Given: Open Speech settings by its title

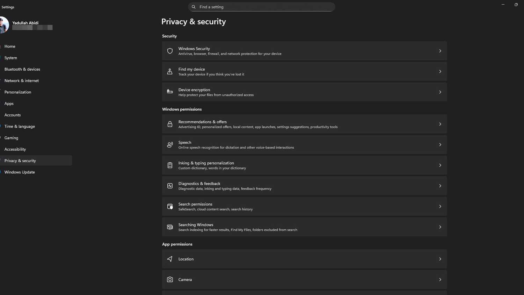Looking at the screenshot, I should (185, 142).
